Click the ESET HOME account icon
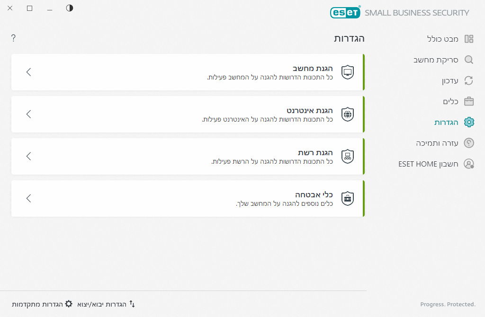The width and height of the screenshot is (485, 317). [x=469, y=164]
